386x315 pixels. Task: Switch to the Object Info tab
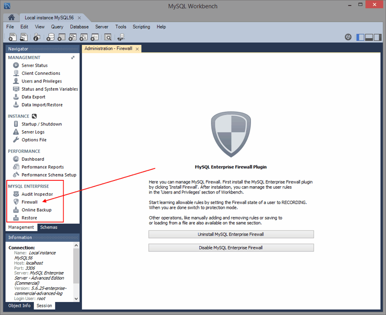[19, 305]
